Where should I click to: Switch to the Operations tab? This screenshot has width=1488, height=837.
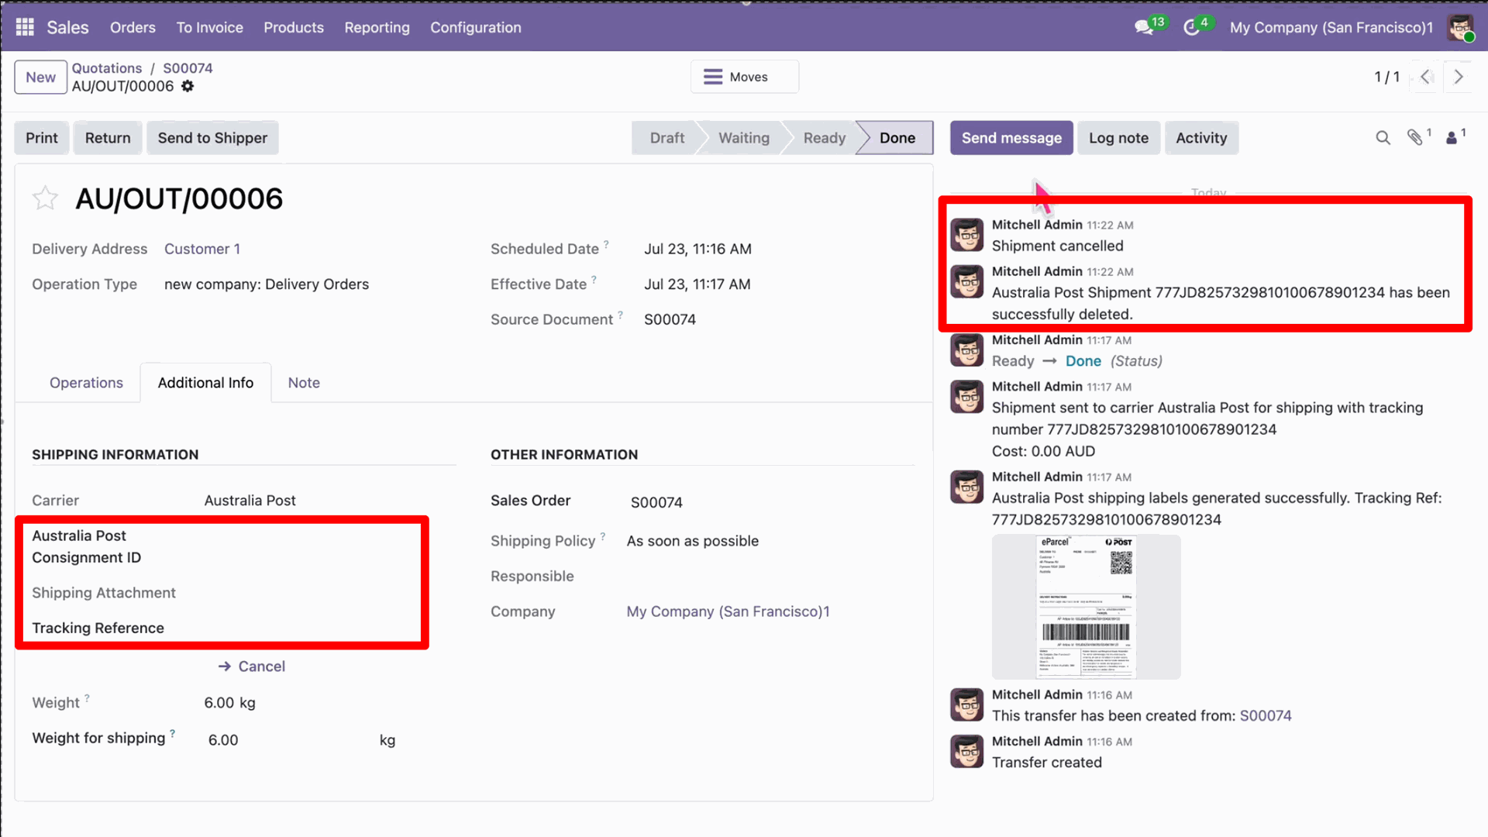(86, 383)
